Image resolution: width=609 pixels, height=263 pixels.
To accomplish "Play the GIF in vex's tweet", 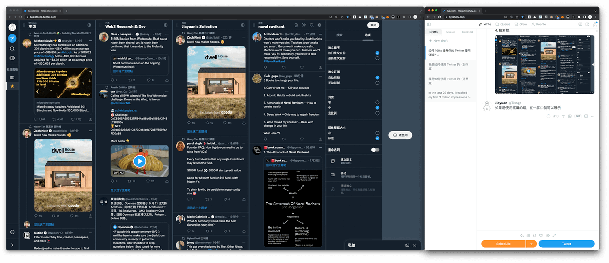I will pos(140,161).
